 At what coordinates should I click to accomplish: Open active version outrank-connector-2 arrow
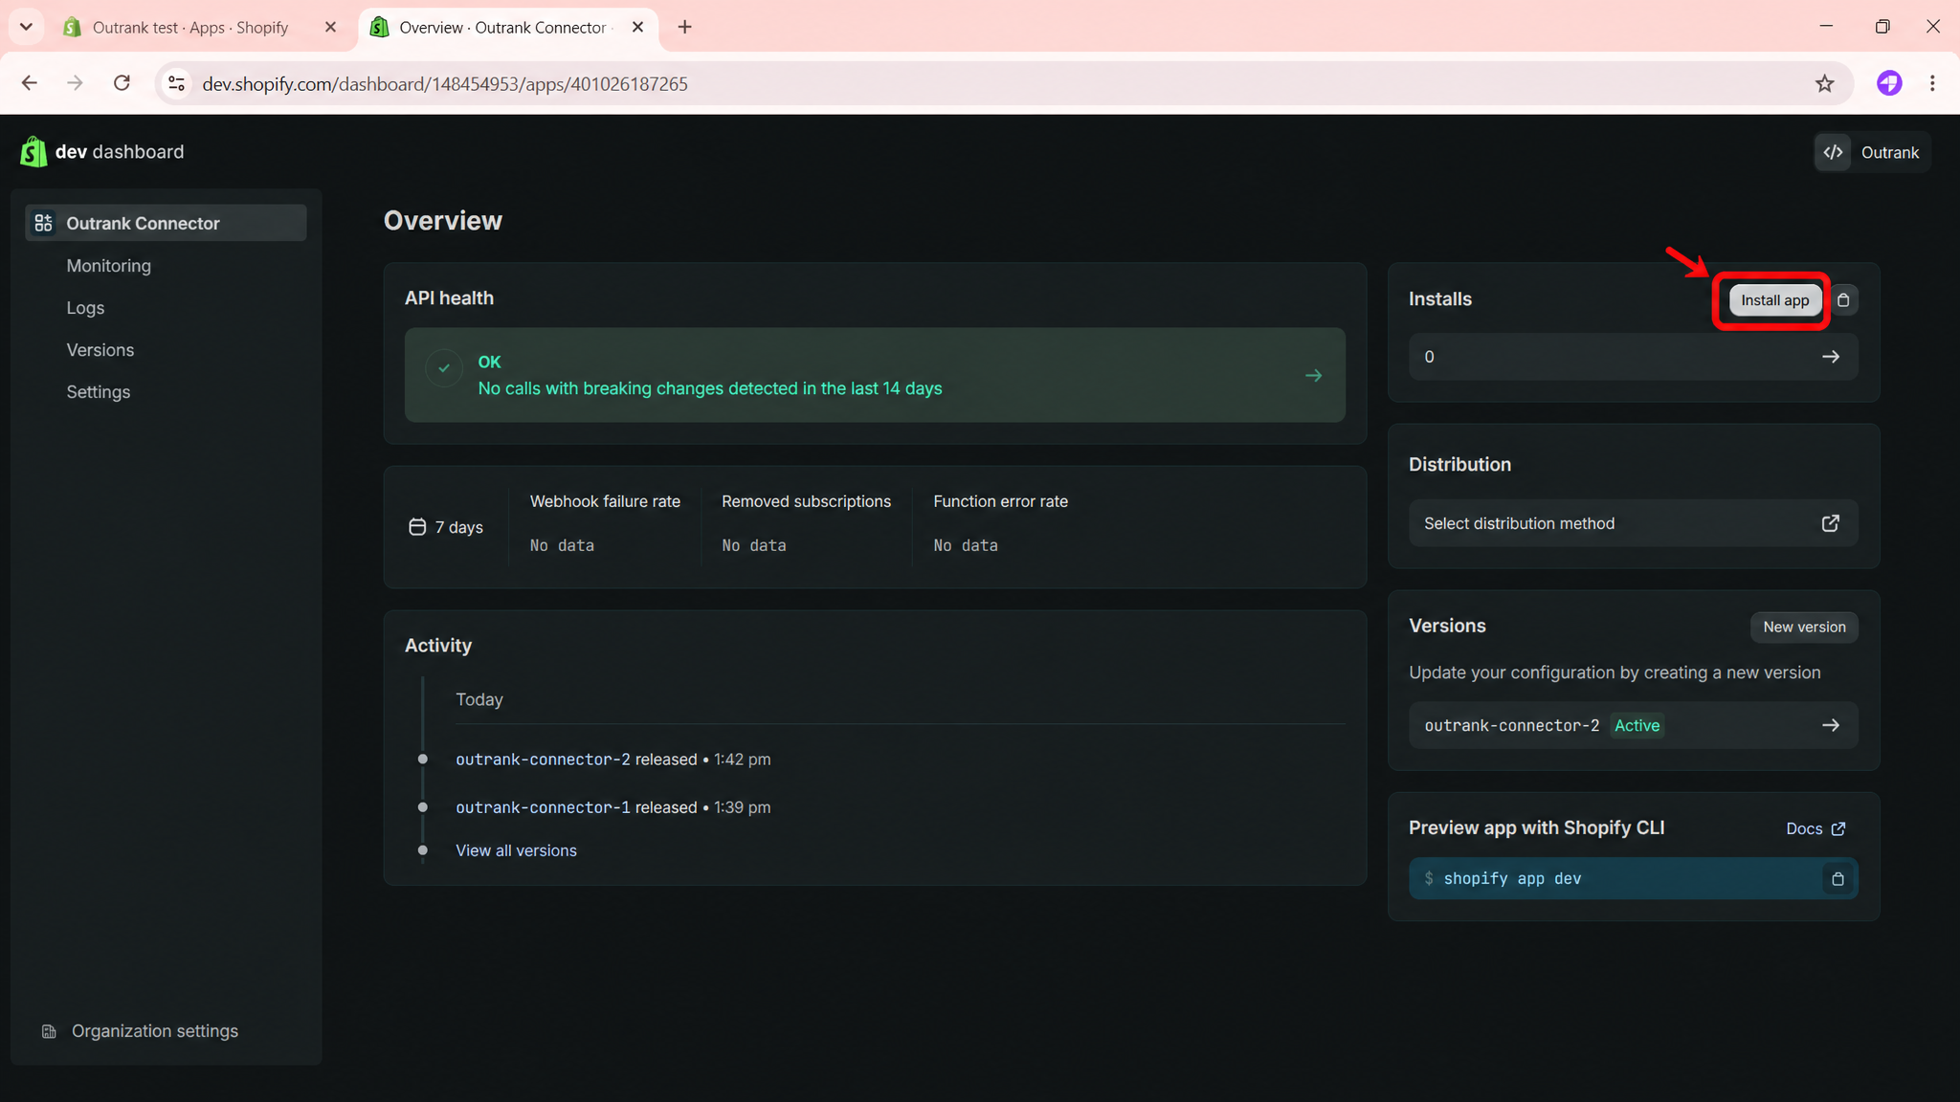click(1830, 725)
